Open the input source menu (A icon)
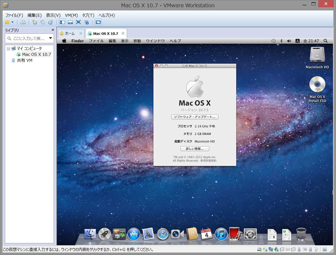The image size is (336, 255). [297, 41]
